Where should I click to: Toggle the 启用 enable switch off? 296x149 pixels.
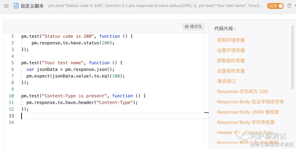[275, 6]
